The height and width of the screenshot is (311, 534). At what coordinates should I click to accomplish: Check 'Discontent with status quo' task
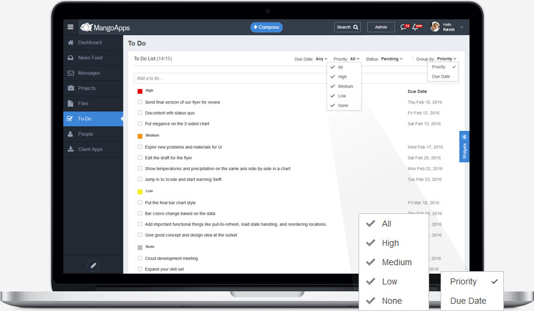140,113
